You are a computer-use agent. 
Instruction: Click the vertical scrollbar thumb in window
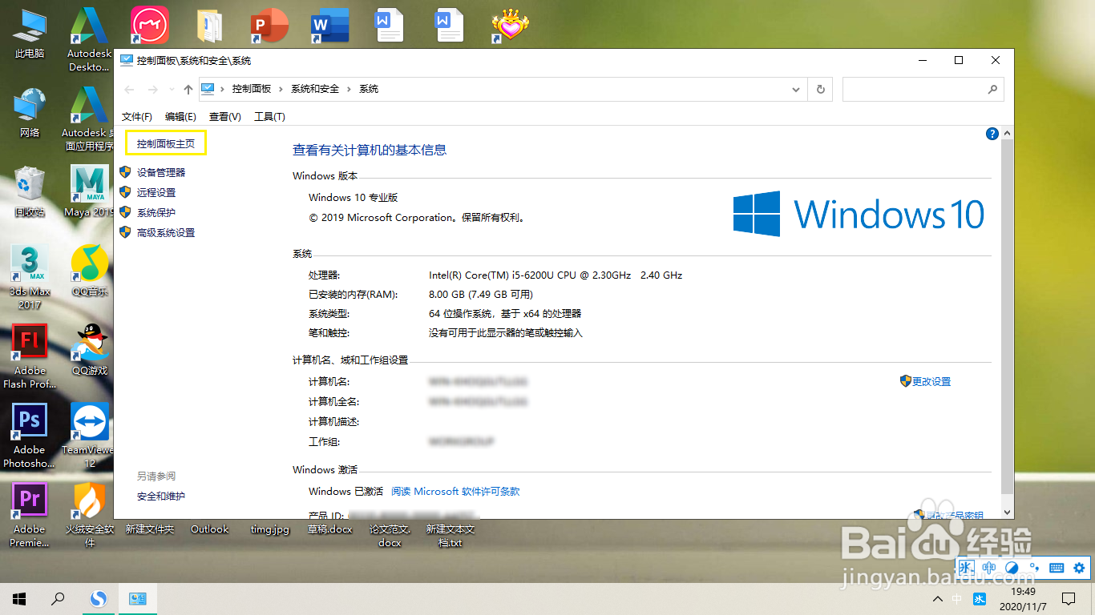pyautogui.click(x=1008, y=316)
